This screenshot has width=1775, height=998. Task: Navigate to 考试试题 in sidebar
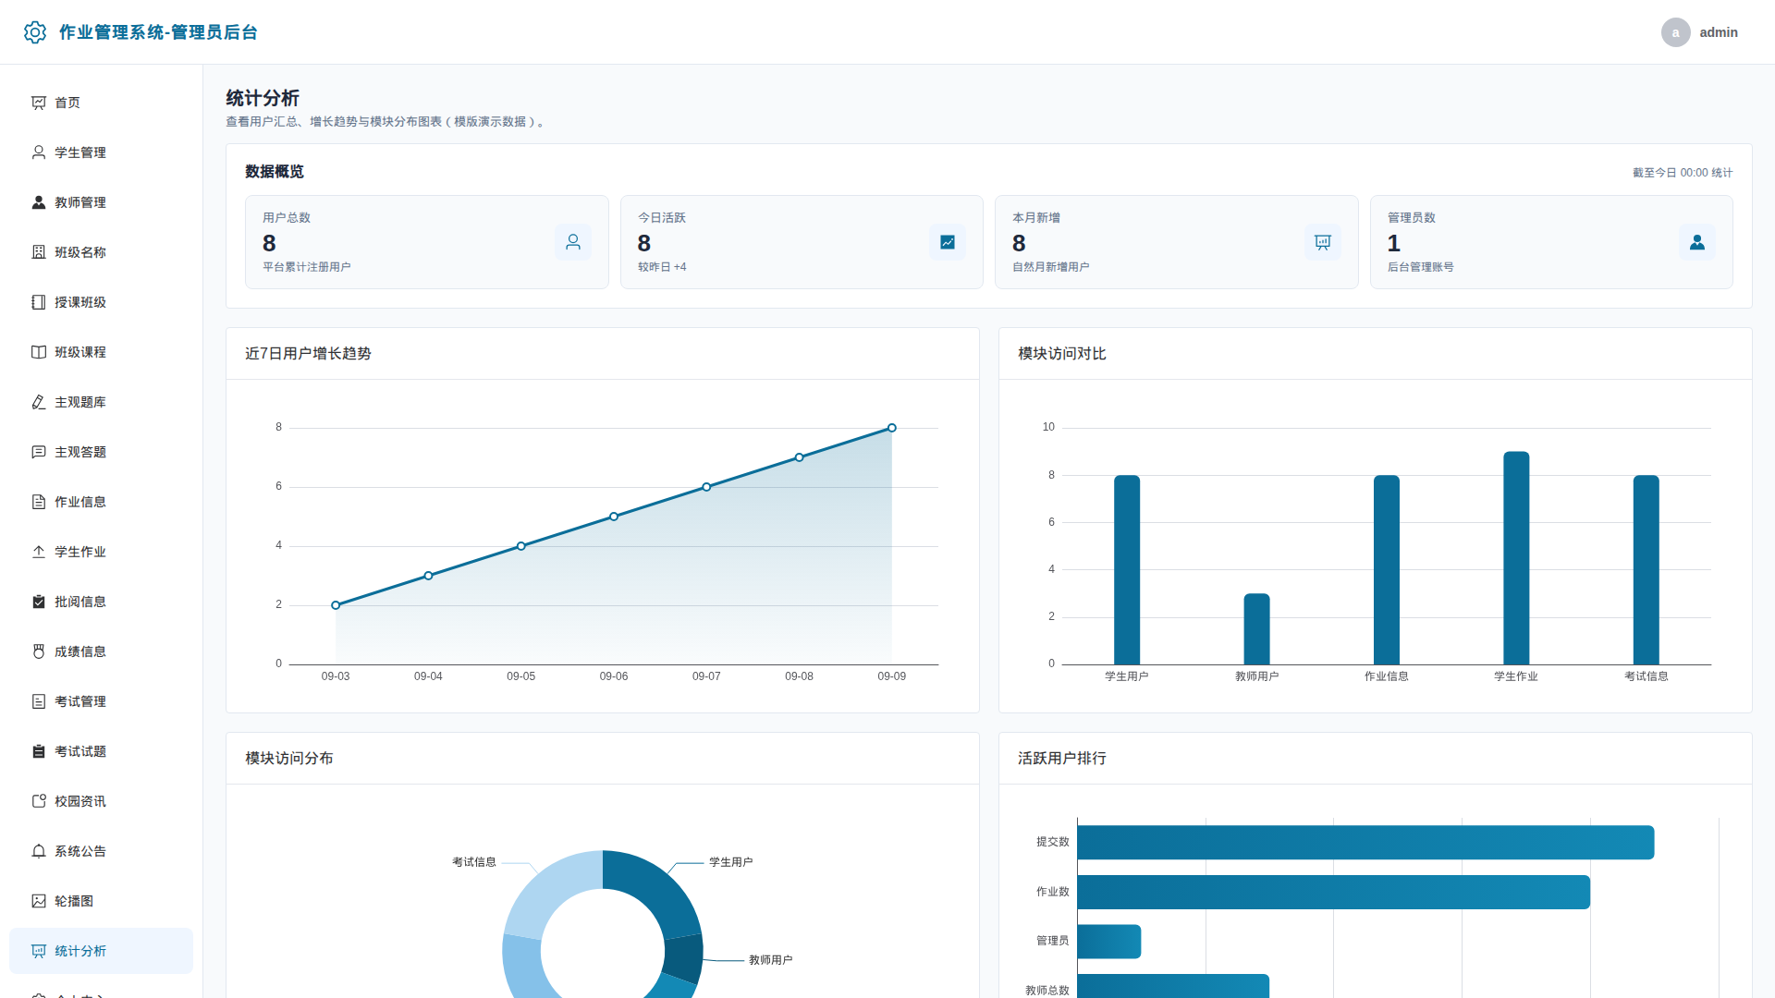[x=101, y=751]
